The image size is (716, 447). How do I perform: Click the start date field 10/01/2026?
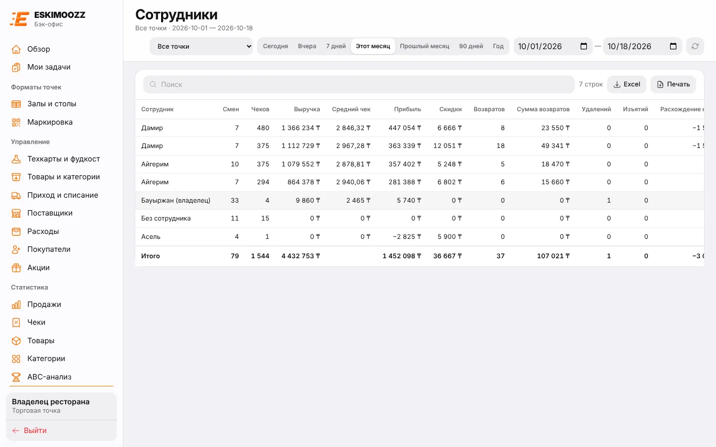(x=553, y=46)
